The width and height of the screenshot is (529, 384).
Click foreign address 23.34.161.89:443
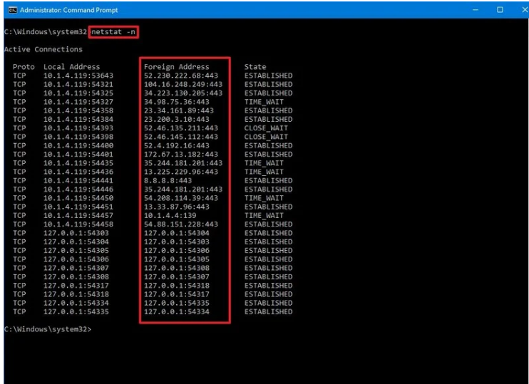tap(179, 110)
